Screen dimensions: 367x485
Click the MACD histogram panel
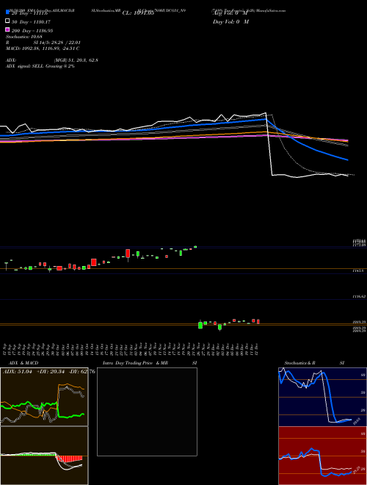click(44, 456)
